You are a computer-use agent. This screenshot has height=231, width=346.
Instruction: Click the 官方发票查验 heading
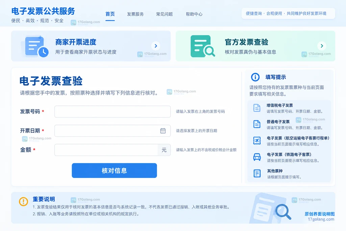click(246, 42)
